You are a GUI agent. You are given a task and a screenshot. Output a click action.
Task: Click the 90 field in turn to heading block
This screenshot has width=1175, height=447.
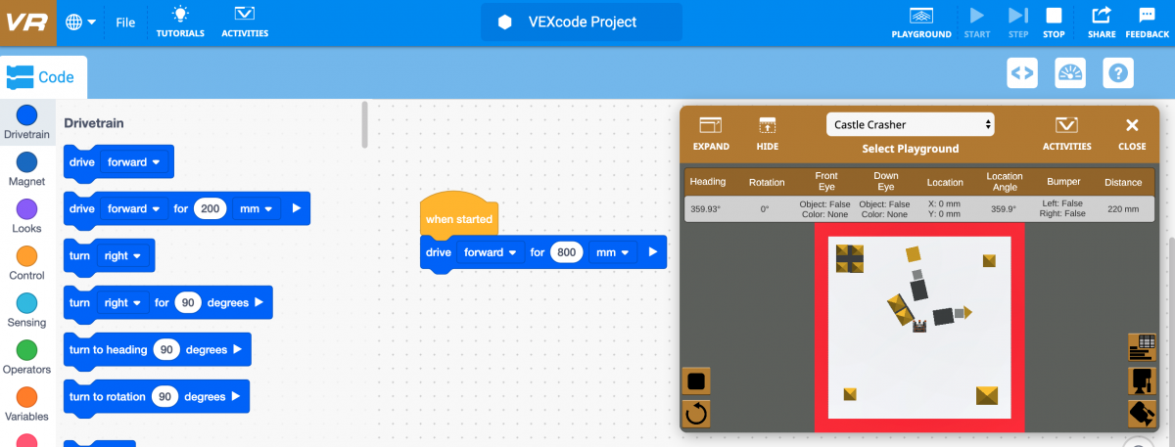click(x=165, y=349)
